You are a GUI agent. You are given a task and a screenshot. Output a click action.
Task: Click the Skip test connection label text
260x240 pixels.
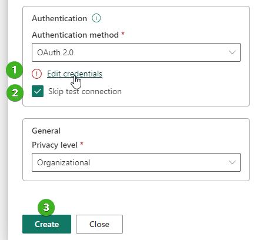pos(85,92)
